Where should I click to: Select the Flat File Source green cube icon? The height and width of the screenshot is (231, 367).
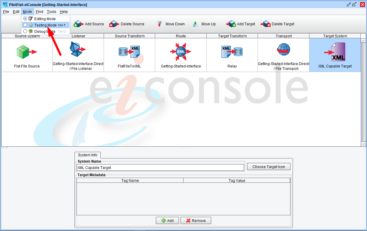27,52
